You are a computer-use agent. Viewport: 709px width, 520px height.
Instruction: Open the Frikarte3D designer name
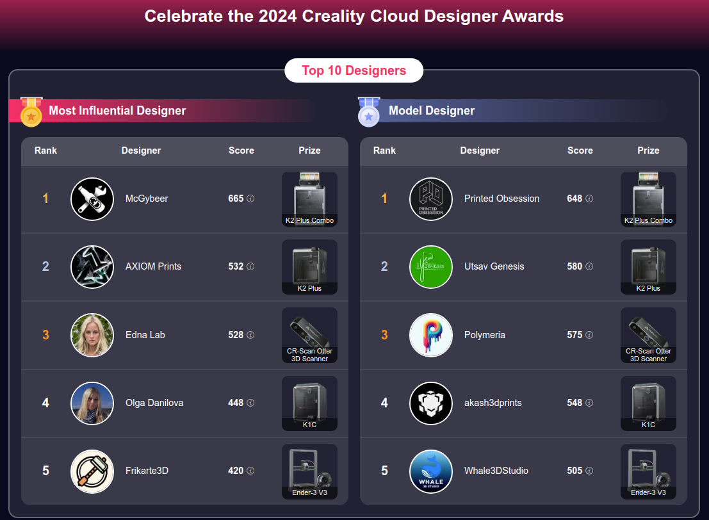click(147, 471)
